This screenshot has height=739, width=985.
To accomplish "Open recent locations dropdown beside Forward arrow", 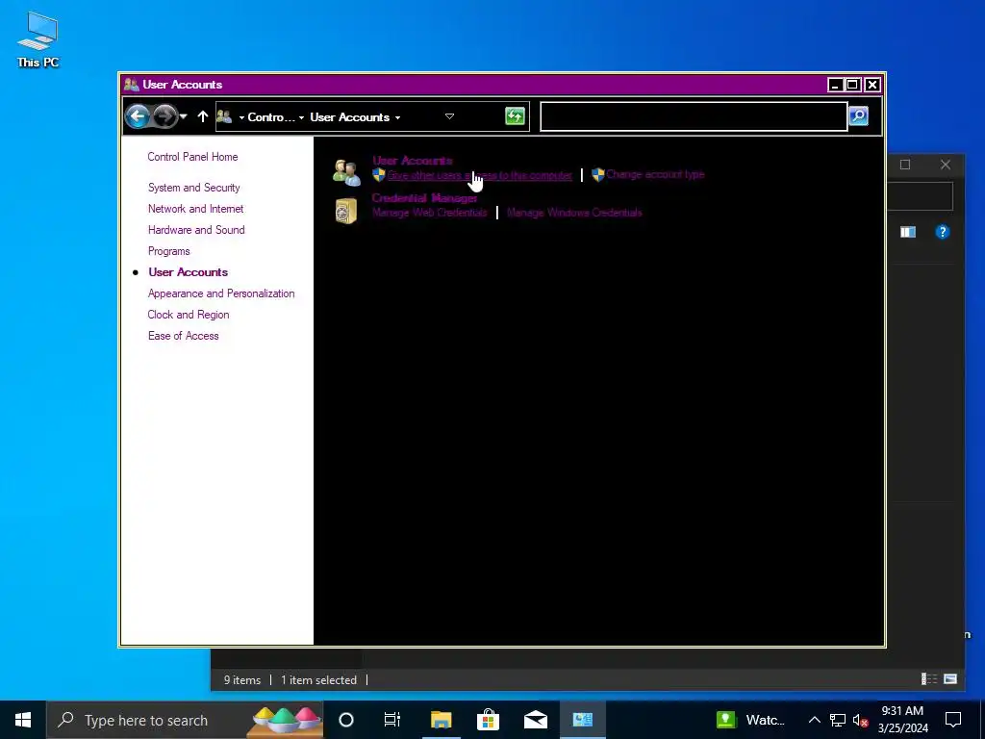I will (184, 116).
